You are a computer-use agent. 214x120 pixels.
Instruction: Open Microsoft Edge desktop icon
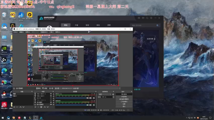click(4, 73)
